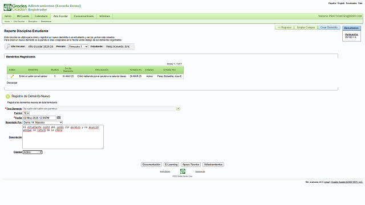Click the footer Grades Garden grid icon
This screenshot has height=205, width=365.
pos(182,171)
